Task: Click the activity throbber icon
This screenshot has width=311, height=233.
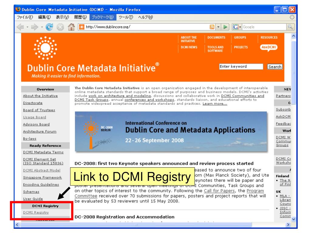Action: tap(292, 17)
